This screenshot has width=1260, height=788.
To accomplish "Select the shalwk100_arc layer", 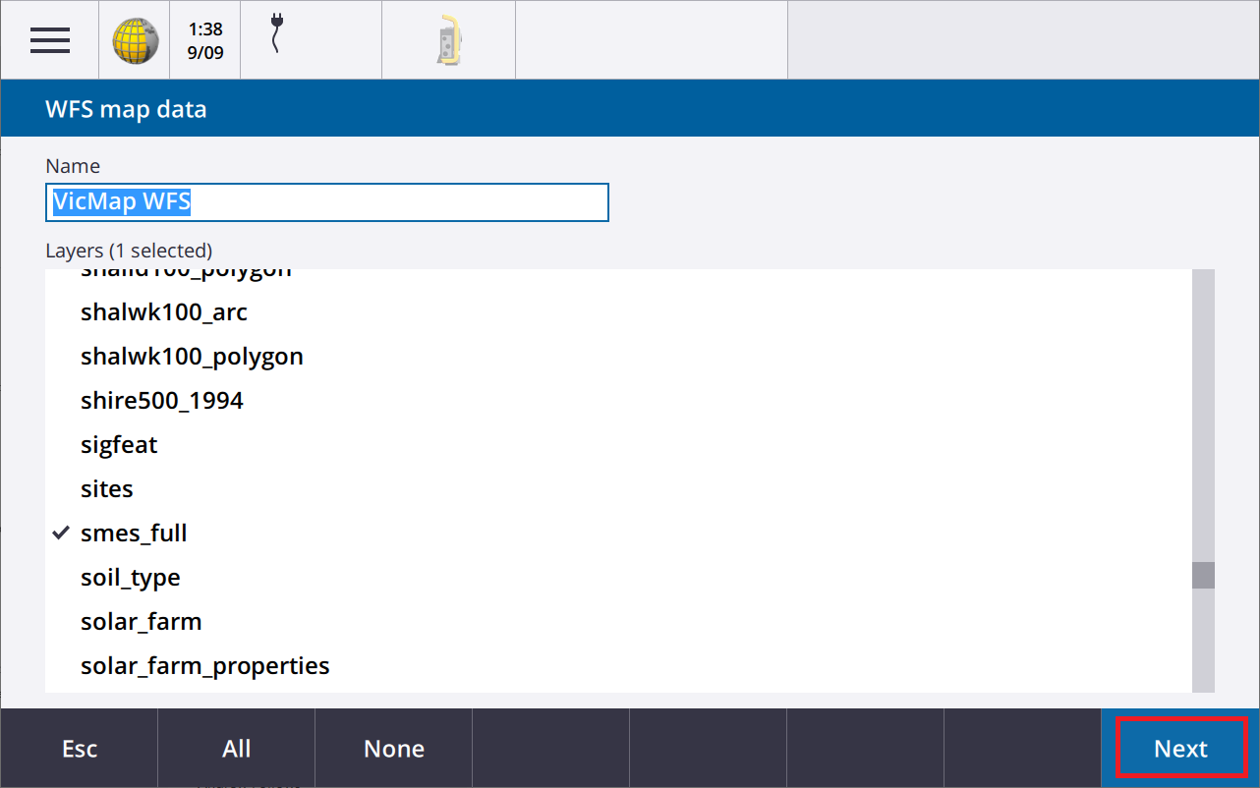I will (164, 312).
